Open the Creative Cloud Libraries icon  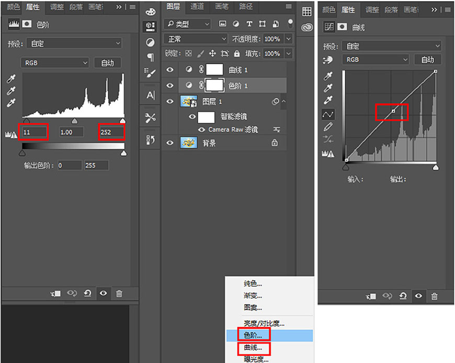click(306, 27)
